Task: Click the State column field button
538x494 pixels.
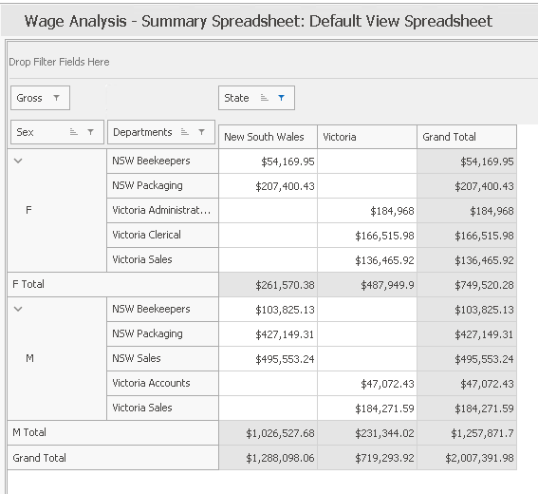Action: [x=256, y=98]
